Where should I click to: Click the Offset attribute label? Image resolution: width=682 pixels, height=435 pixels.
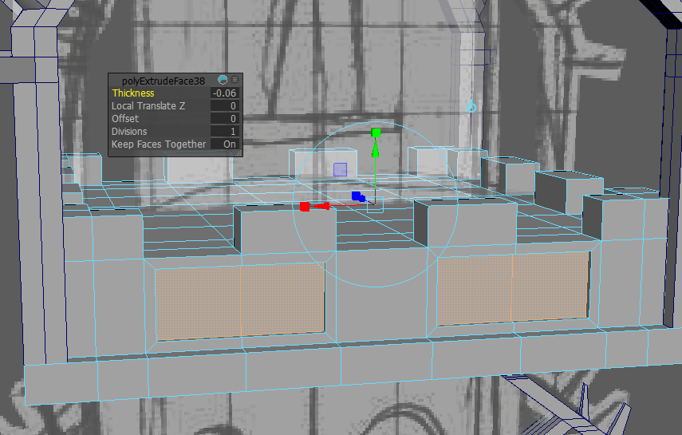124,118
